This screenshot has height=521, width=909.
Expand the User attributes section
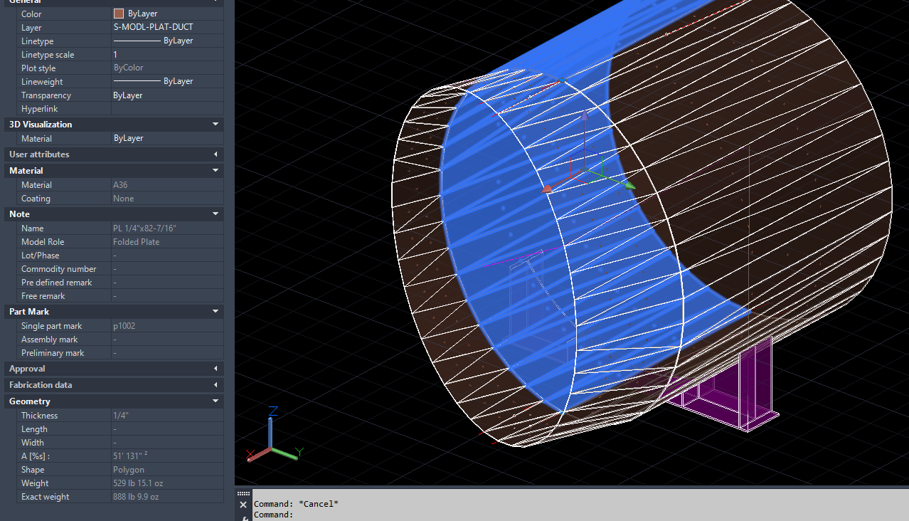(x=217, y=154)
